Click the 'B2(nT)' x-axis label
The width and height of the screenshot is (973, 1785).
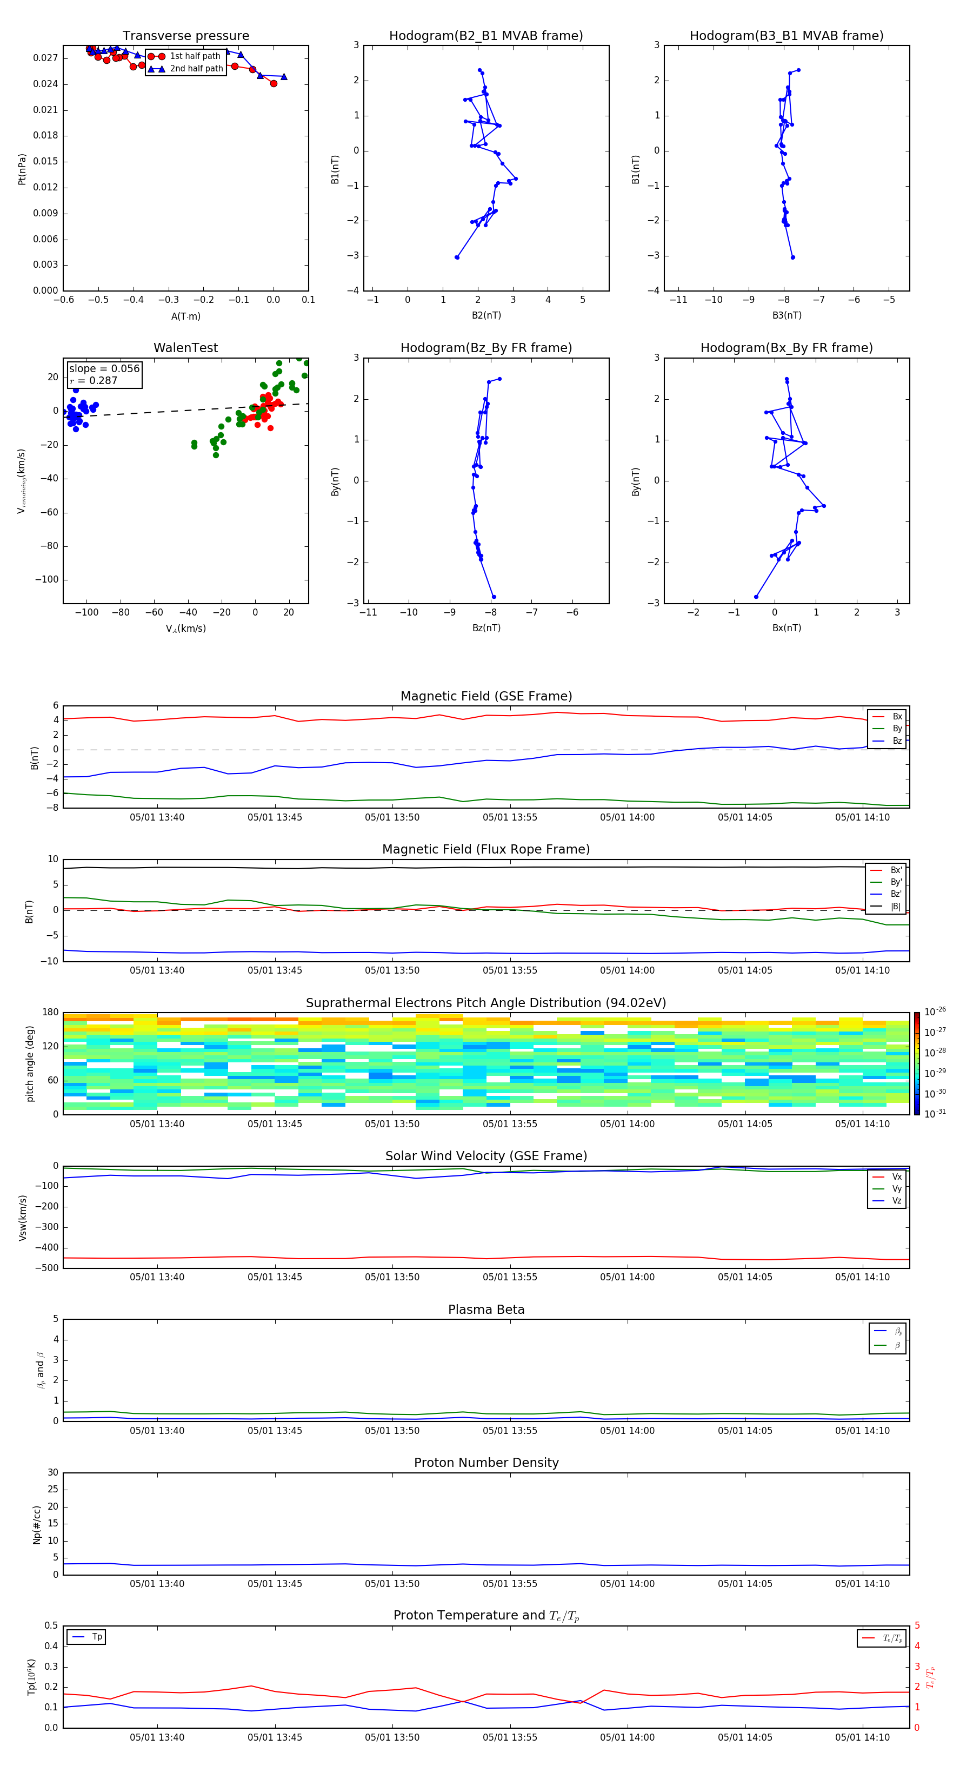pos(486,315)
